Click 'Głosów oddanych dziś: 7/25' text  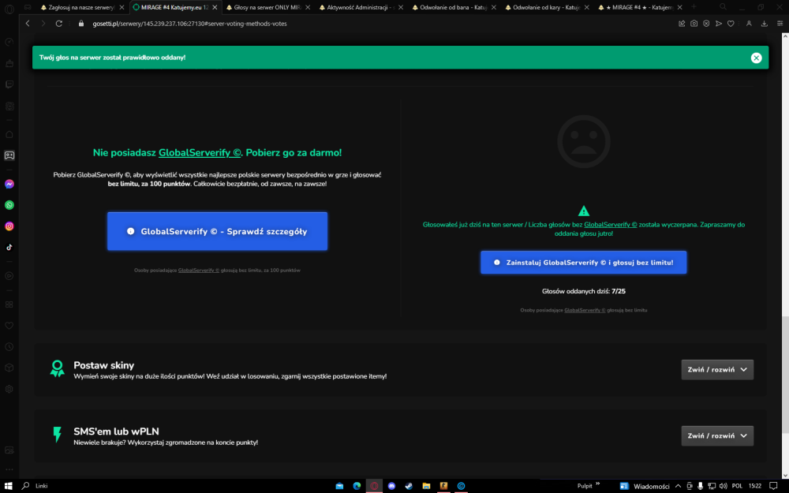click(584, 291)
